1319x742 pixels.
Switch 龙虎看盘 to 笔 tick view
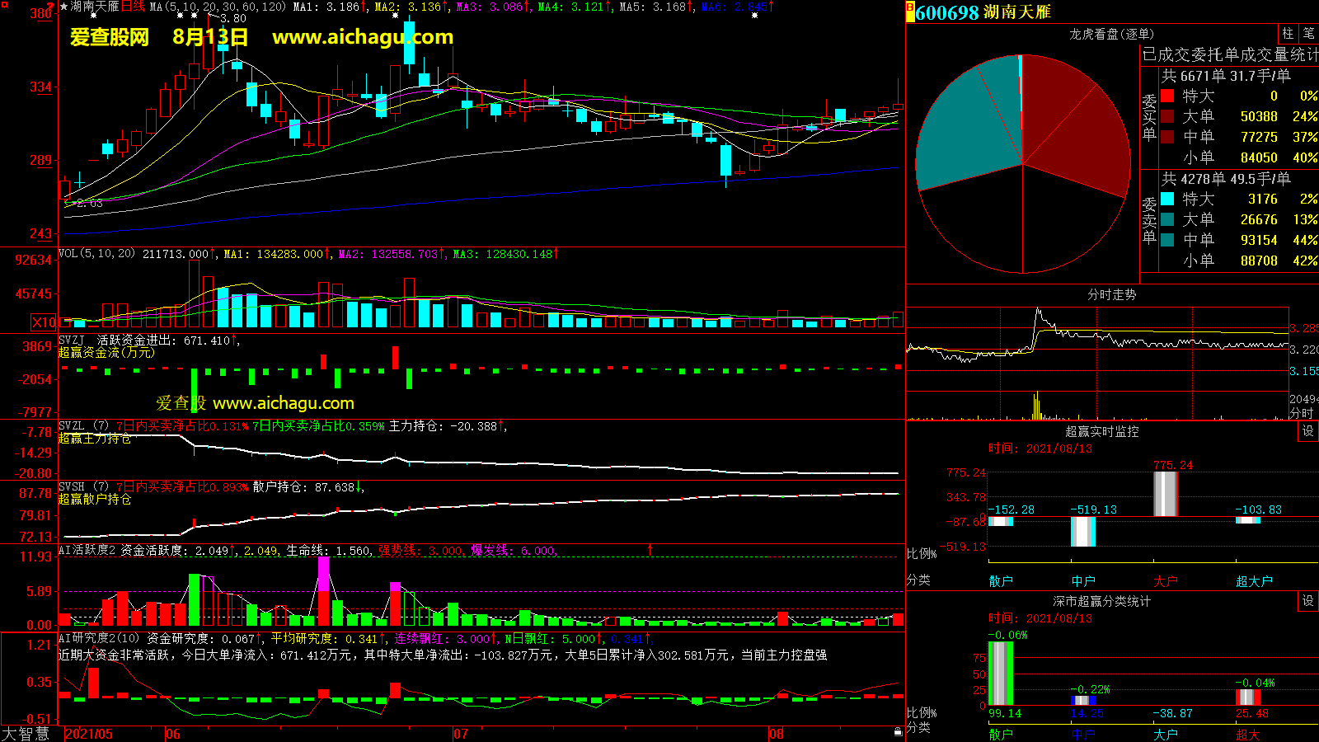click(1308, 33)
